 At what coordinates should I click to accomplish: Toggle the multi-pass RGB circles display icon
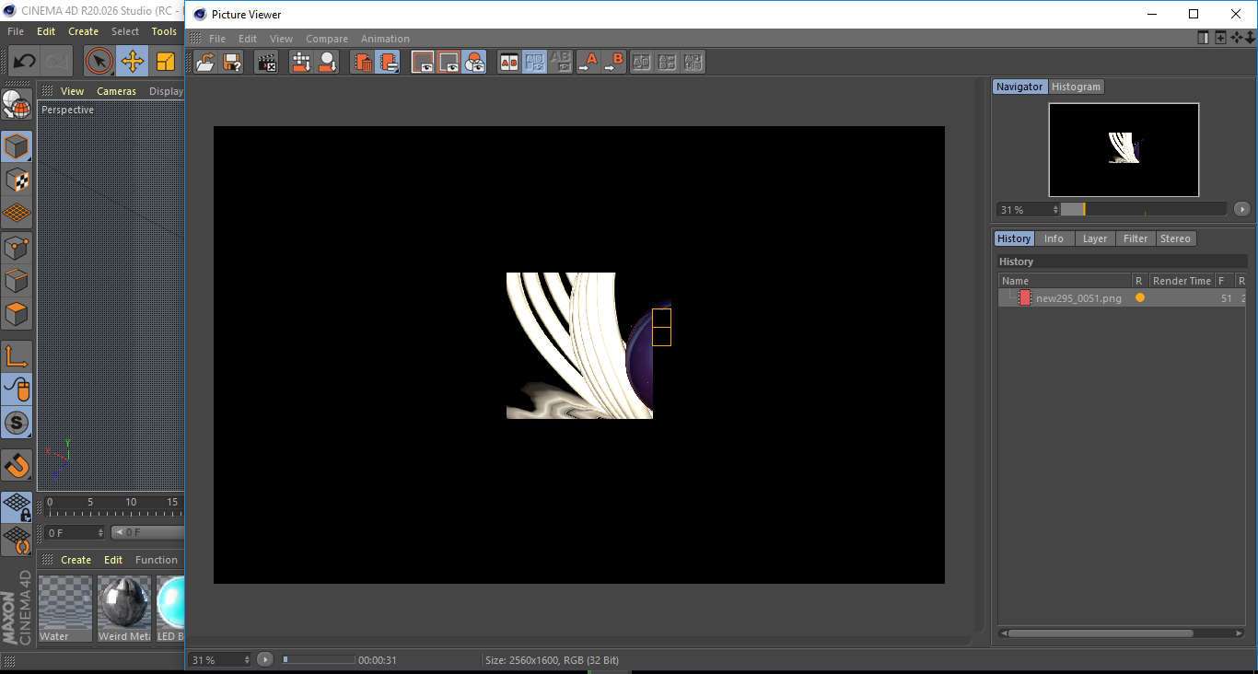click(474, 62)
